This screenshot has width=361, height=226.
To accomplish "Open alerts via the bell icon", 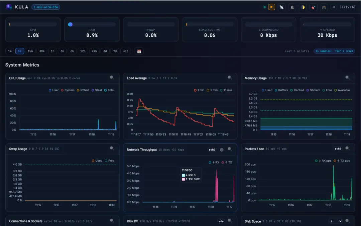I will click(x=292, y=7).
